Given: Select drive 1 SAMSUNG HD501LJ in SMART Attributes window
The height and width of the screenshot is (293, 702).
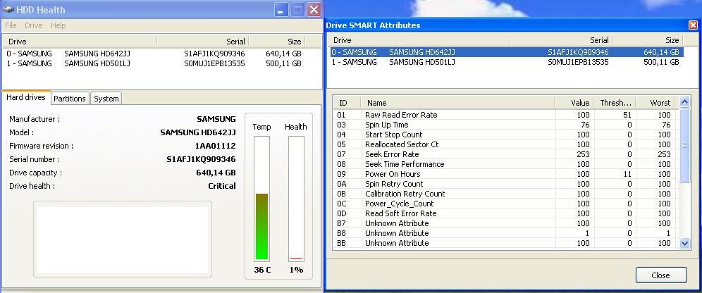Looking at the screenshot, I should [506, 62].
